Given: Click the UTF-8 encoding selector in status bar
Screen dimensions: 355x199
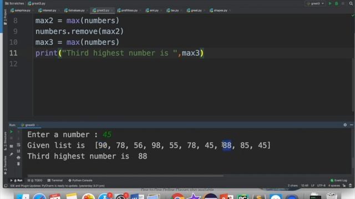Looking at the screenshot, I should point(321,186).
